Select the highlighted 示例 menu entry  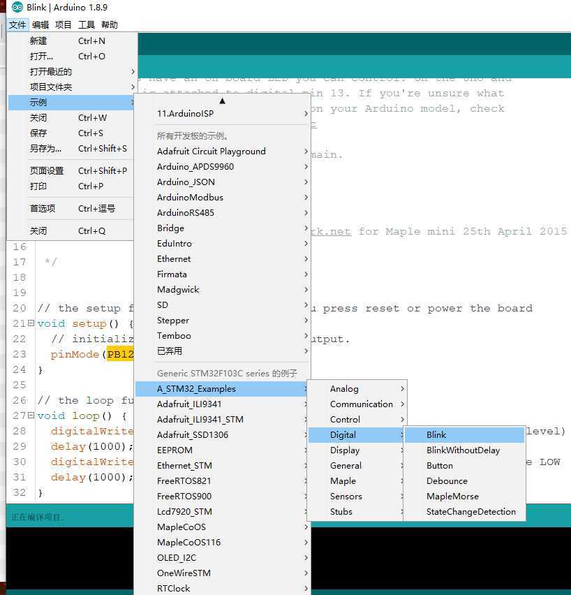pos(72,103)
